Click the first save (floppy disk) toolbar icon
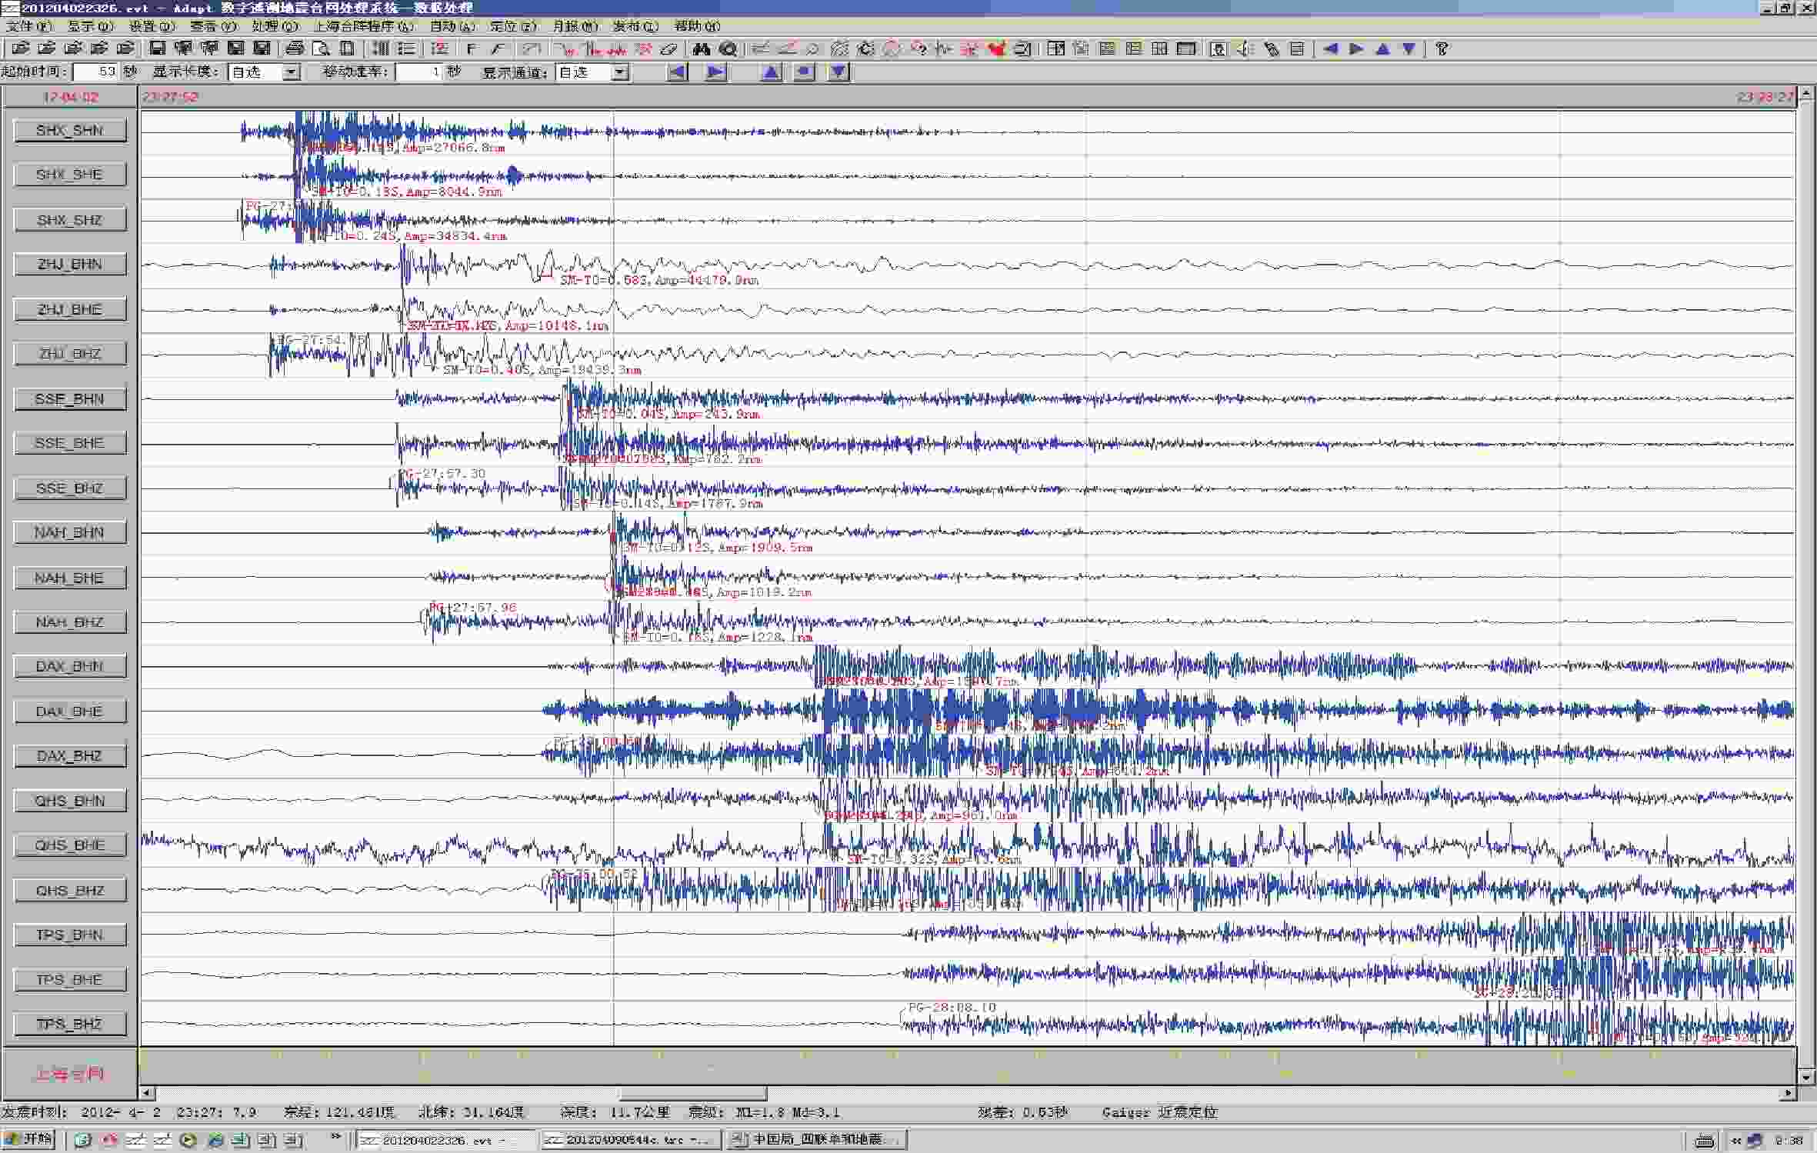The height and width of the screenshot is (1153, 1817). (x=157, y=48)
